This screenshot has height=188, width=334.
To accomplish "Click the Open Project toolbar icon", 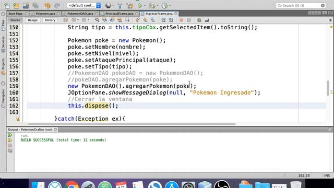I will (x=26, y=6).
